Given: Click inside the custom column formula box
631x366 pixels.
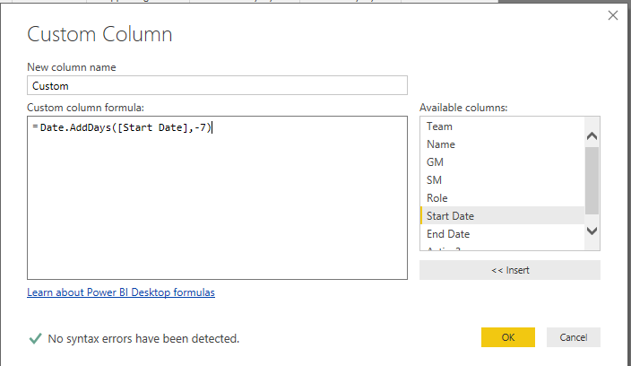Looking at the screenshot, I should pos(217,197).
